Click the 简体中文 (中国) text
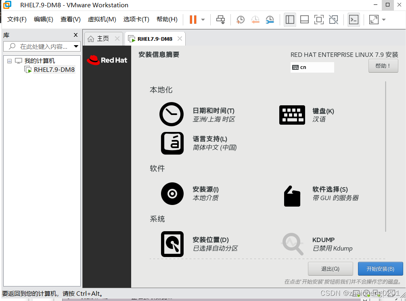This screenshot has width=406, height=301. point(215,148)
